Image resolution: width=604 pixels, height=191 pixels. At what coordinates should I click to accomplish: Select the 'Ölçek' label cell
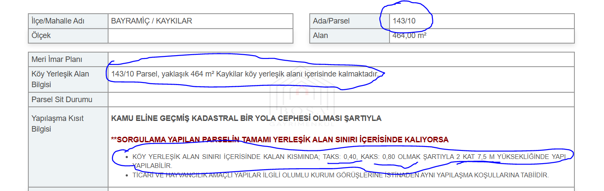[x=68, y=35]
